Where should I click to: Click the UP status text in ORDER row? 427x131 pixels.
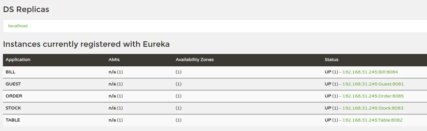pos(328,96)
